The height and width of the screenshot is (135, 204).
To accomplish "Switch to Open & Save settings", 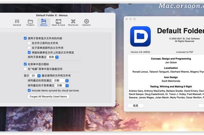I will 58,22.
